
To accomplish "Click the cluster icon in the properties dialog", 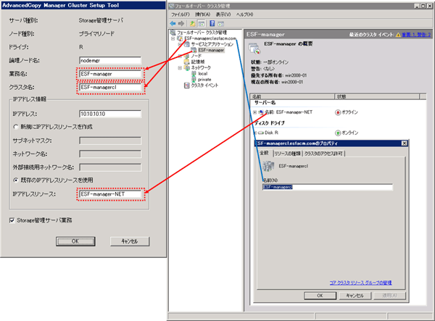I will tap(268, 166).
